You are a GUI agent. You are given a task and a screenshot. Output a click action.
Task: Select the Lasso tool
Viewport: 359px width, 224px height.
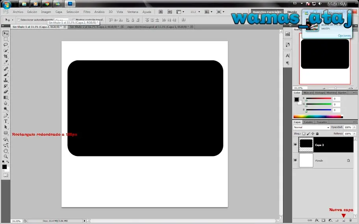pos(6,45)
